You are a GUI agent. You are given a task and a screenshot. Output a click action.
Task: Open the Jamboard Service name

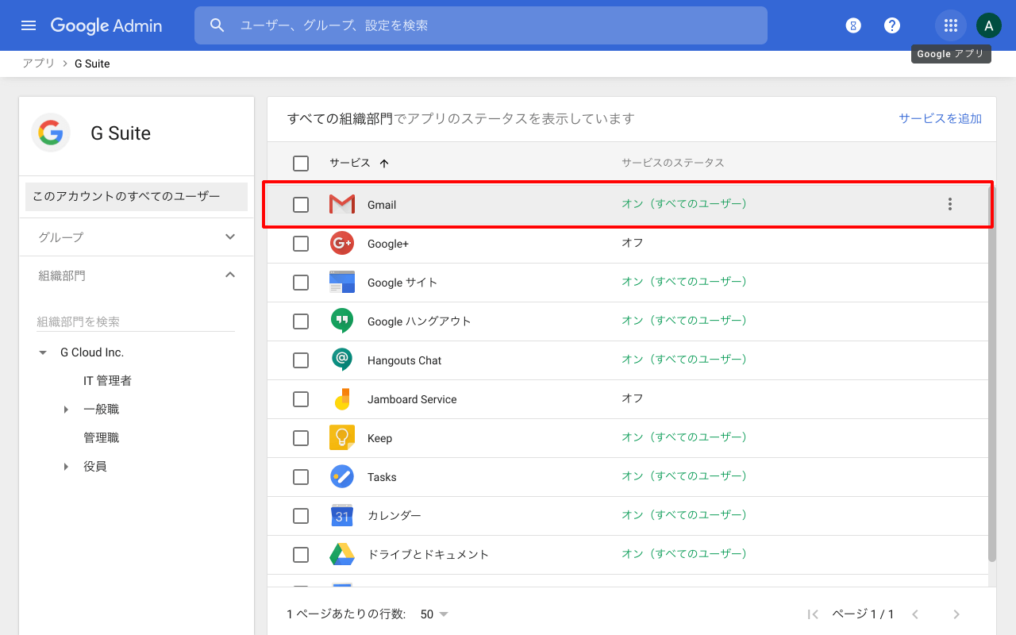[412, 399]
